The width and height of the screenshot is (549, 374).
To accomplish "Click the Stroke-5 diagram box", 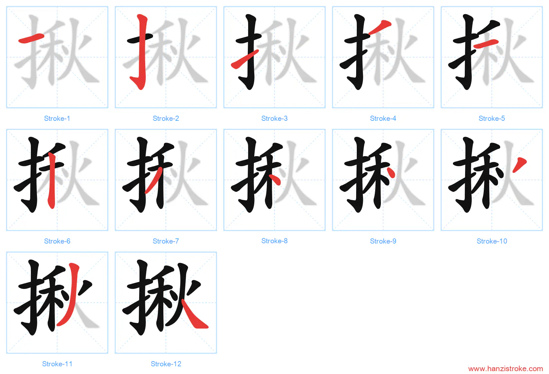I will pyautogui.click(x=492, y=57).
